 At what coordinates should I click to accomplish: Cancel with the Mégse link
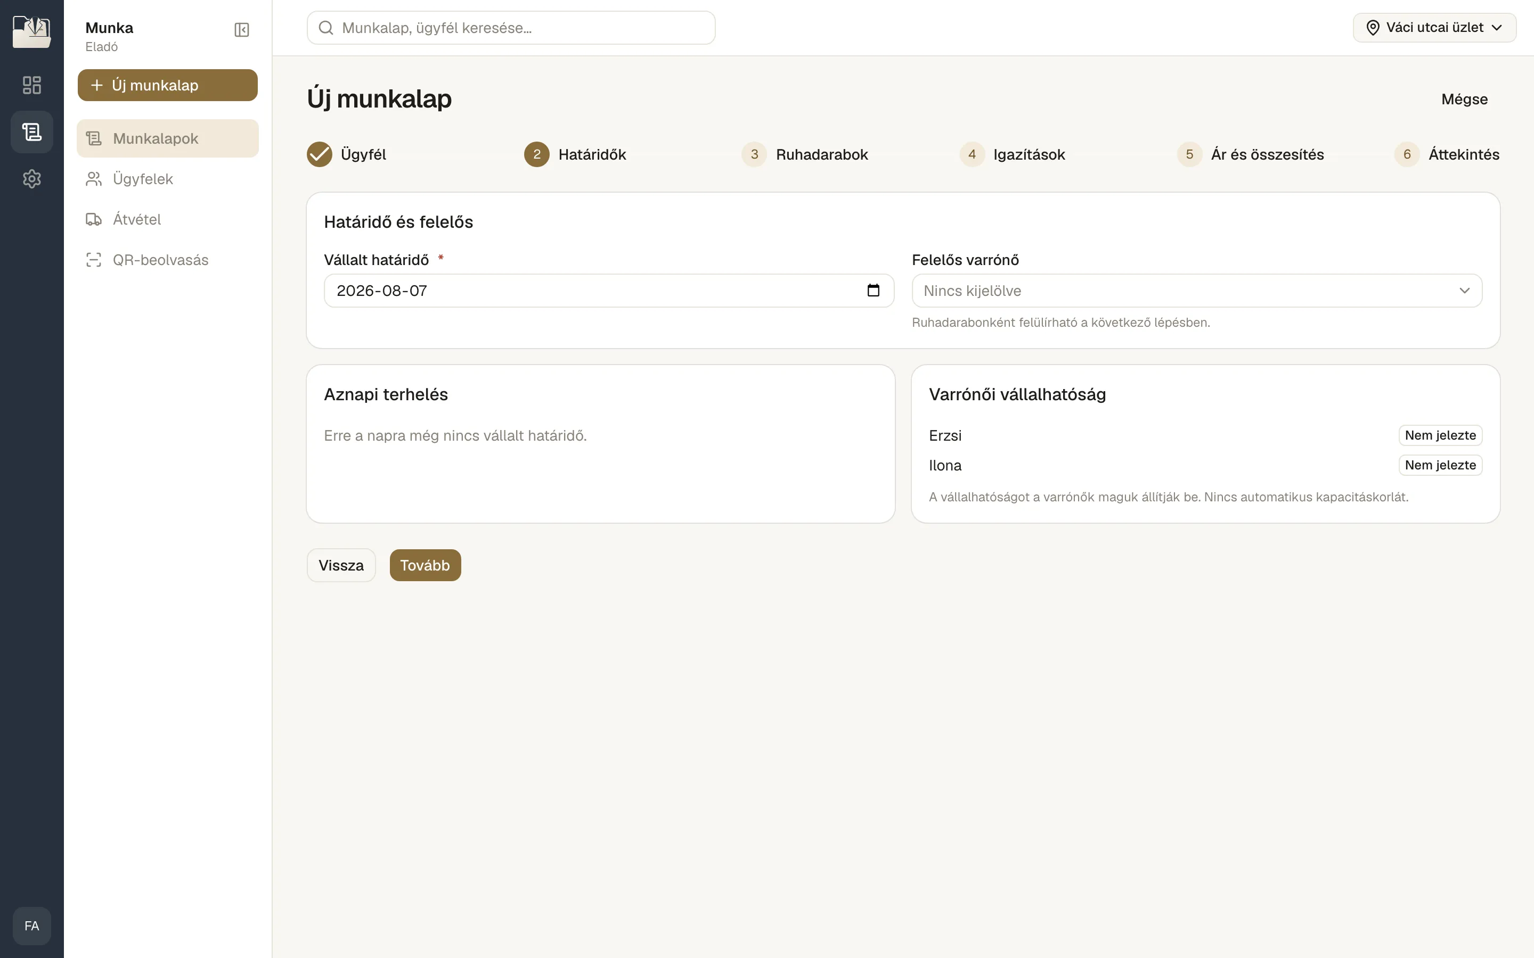tap(1464, 100)
